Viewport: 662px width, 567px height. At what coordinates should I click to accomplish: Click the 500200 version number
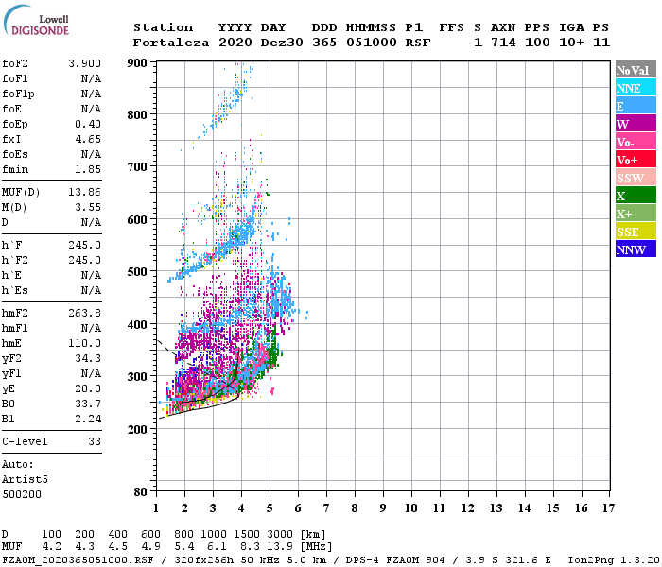(22, 494)
